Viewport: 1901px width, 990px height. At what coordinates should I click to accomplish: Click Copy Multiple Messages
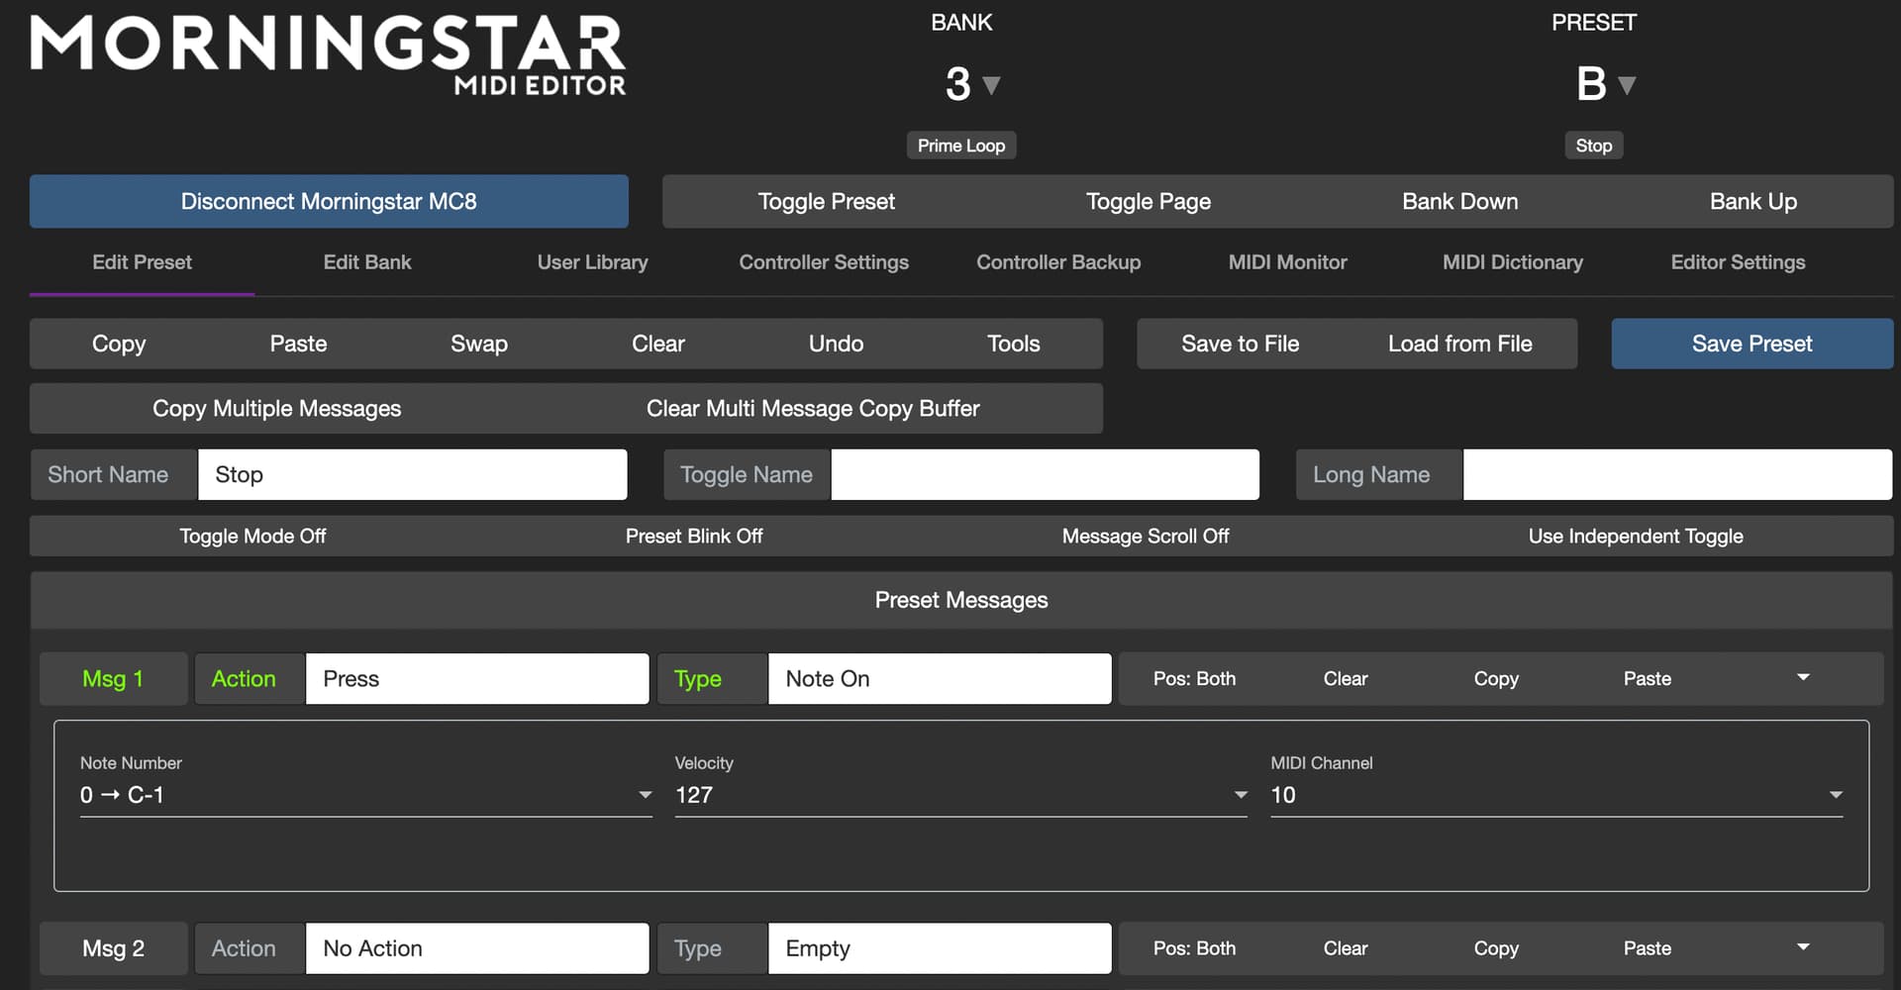click(x=276, y=409)
